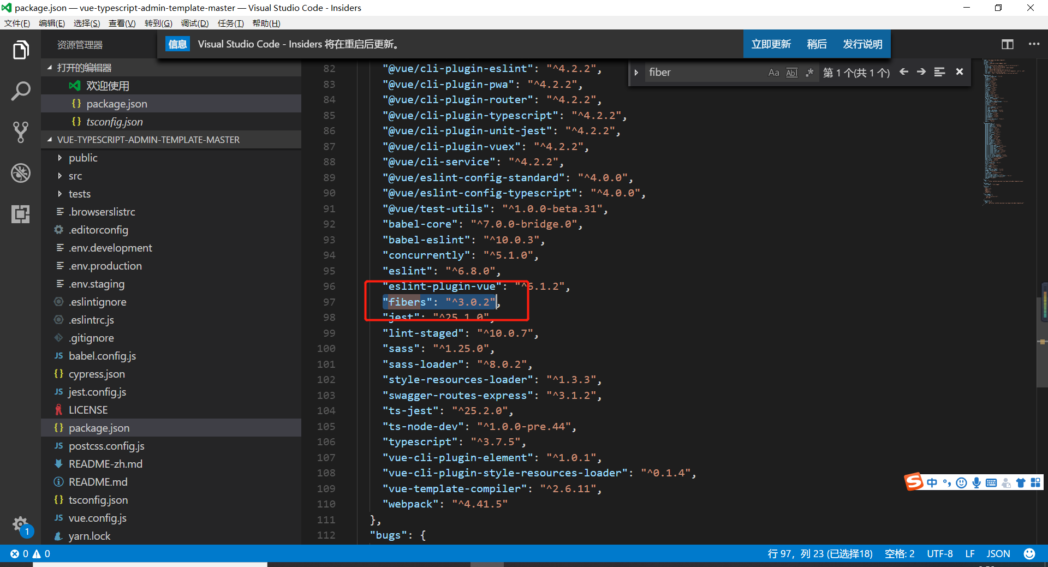
Task: Open the View menu (查看)
Action: click(122, 23)
